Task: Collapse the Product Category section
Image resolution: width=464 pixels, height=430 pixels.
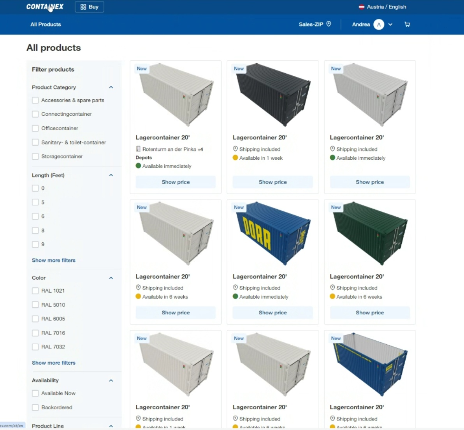Action: coord(111,87)
